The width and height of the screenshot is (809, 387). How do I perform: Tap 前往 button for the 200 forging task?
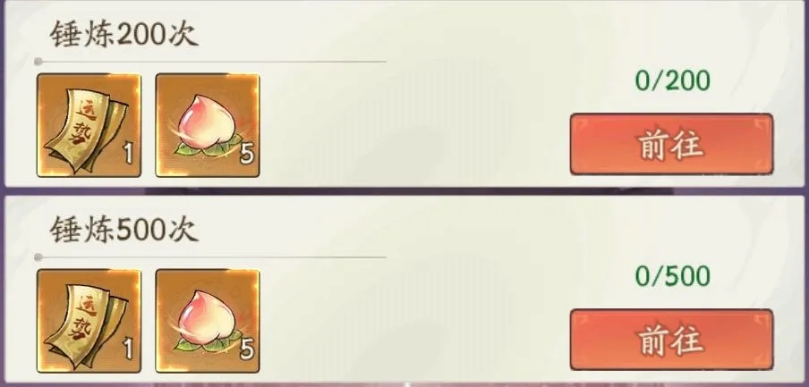pos(671,144)
